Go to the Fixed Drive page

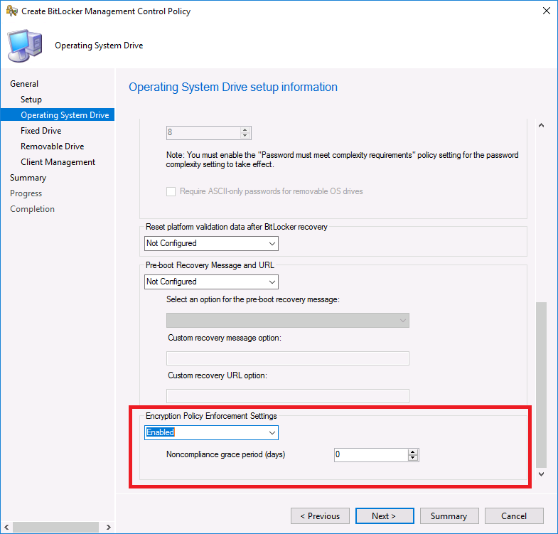[x=41, y=131]
